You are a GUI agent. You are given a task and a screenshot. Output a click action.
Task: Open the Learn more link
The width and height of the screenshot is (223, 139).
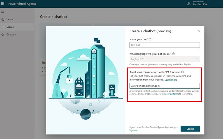[x=171, y=80]
